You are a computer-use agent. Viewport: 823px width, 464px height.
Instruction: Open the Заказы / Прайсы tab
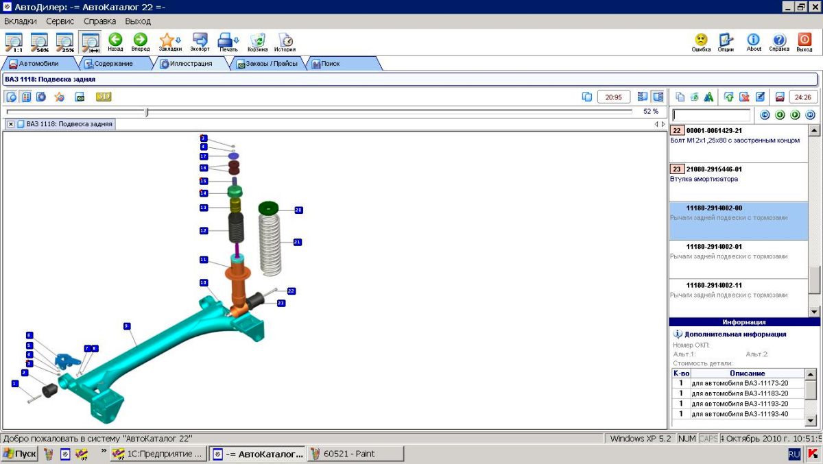pyautogui.click(x=267, y=64)
